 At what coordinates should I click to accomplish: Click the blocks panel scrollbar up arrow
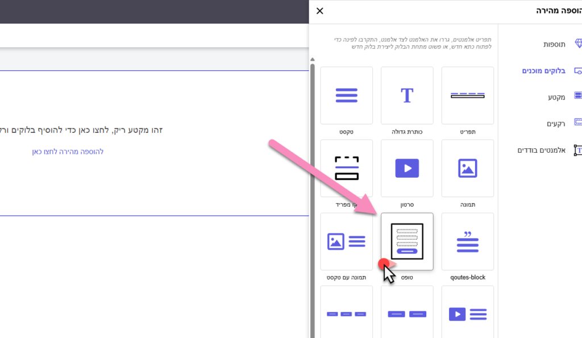pos(313,60)
